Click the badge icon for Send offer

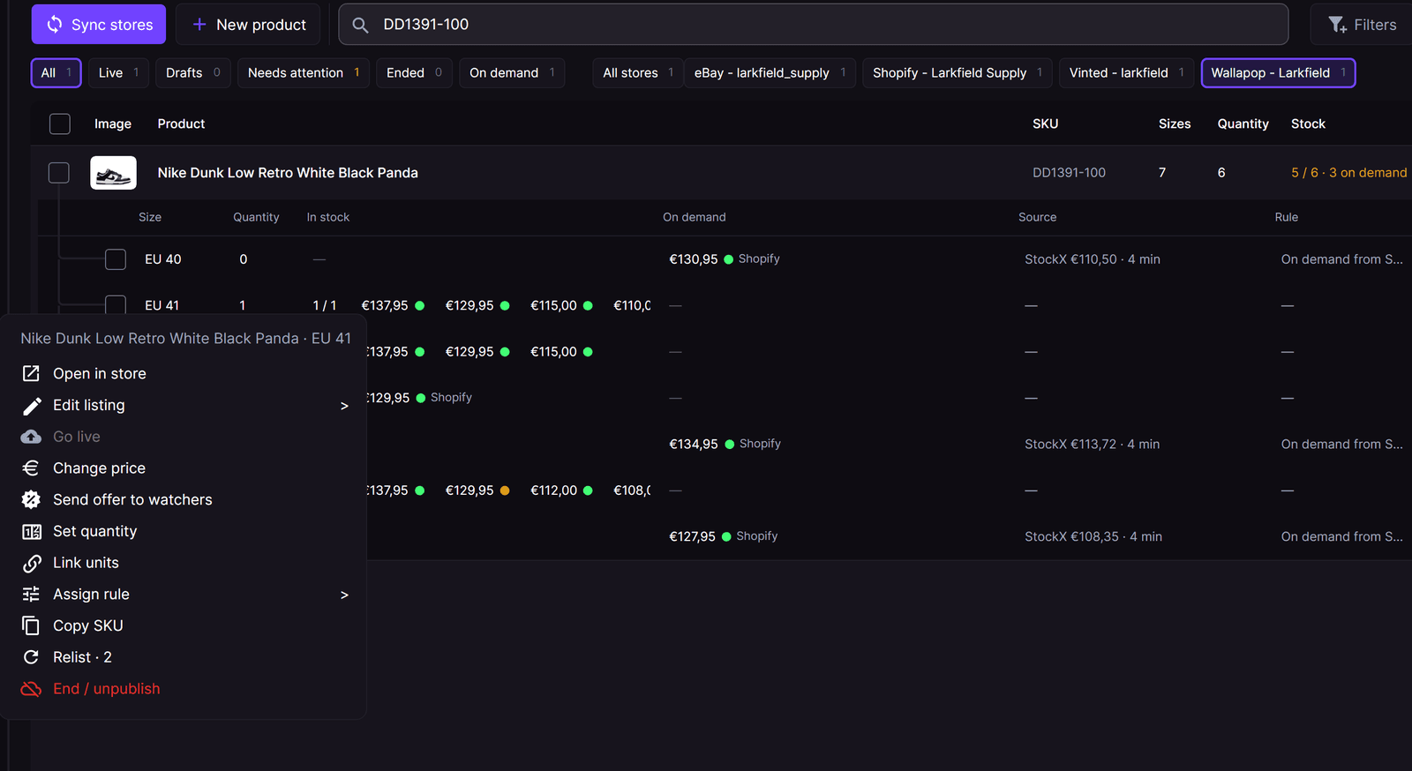click(31, 499)
